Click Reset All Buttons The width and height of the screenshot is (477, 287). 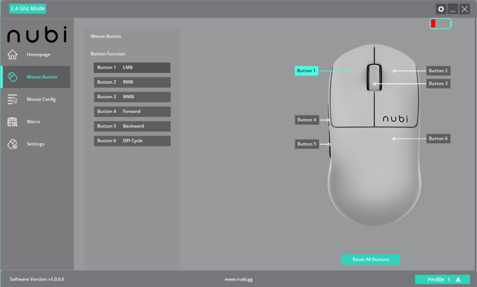pyautogui.click(x=370, y=260)
